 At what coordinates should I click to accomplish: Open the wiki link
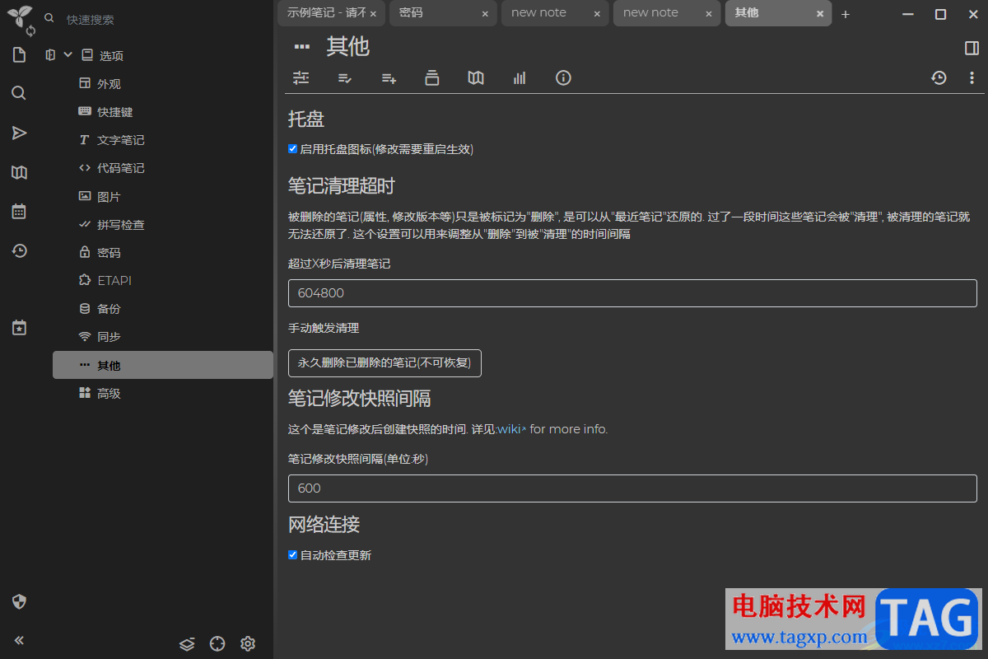coord(510,429)
